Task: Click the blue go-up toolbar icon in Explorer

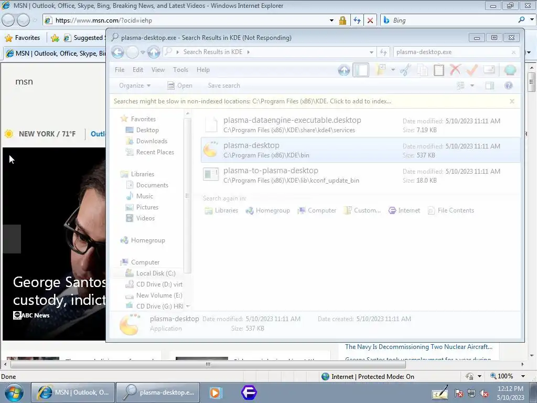Action: click(x=344, y=70)
